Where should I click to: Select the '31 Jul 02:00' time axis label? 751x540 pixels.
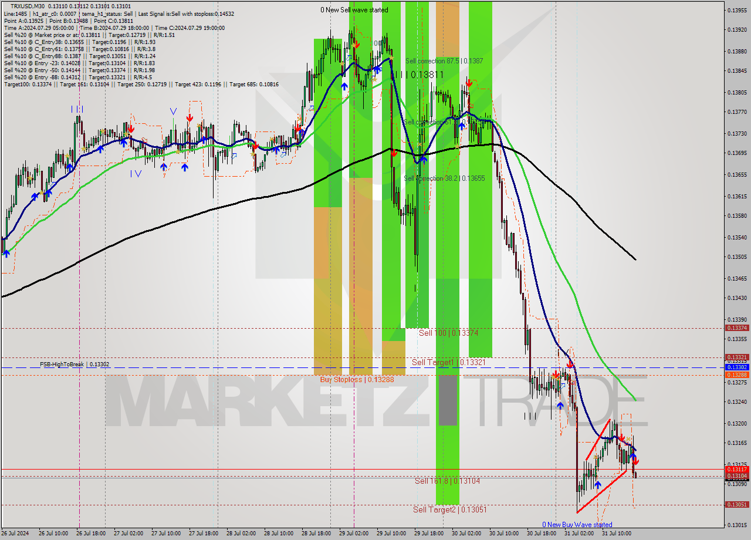click(x=579, y=534)
